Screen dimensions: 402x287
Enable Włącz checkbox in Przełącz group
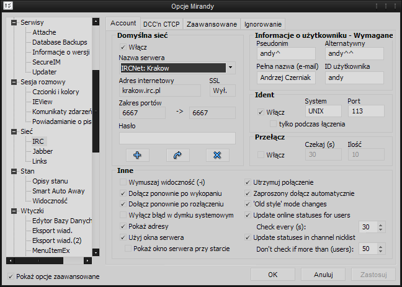[x=261, y=155]
